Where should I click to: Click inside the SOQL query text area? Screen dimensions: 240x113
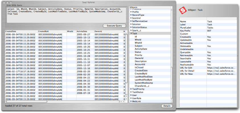click(x=66, y=15)
